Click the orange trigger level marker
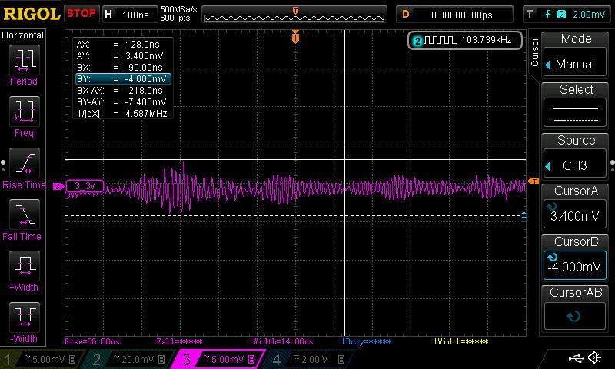This screenshot has width=615, height=369. pos(534,181)
